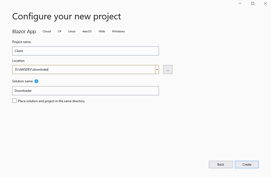Select the Linux platform tag
The image size is (271, 177).
coord(72,31)
